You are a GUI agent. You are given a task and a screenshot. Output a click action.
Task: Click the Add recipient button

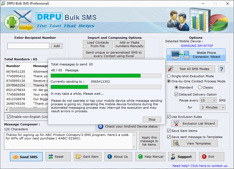(57, 46)
